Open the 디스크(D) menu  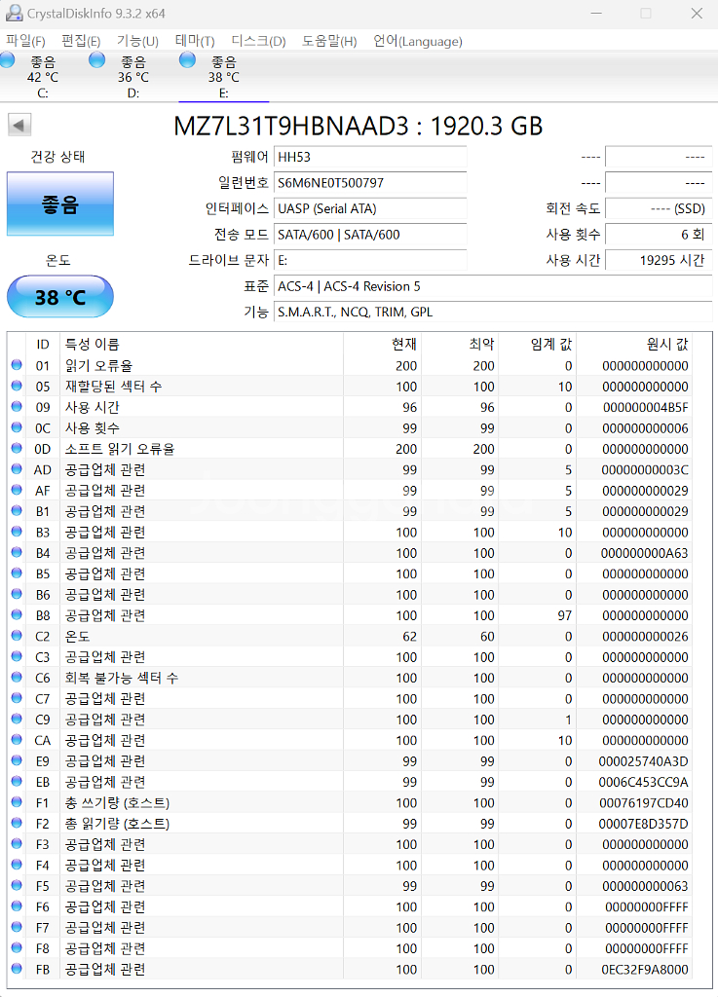tap(258, 41)
